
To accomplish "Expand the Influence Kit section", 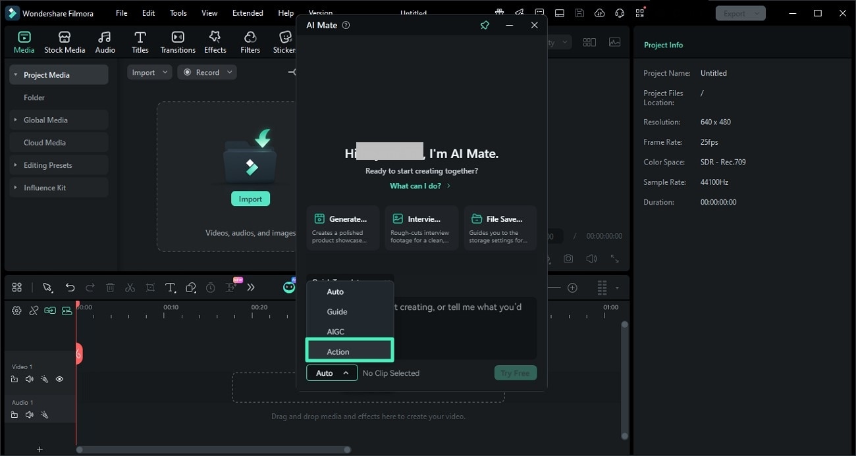I will pos(16,188).
